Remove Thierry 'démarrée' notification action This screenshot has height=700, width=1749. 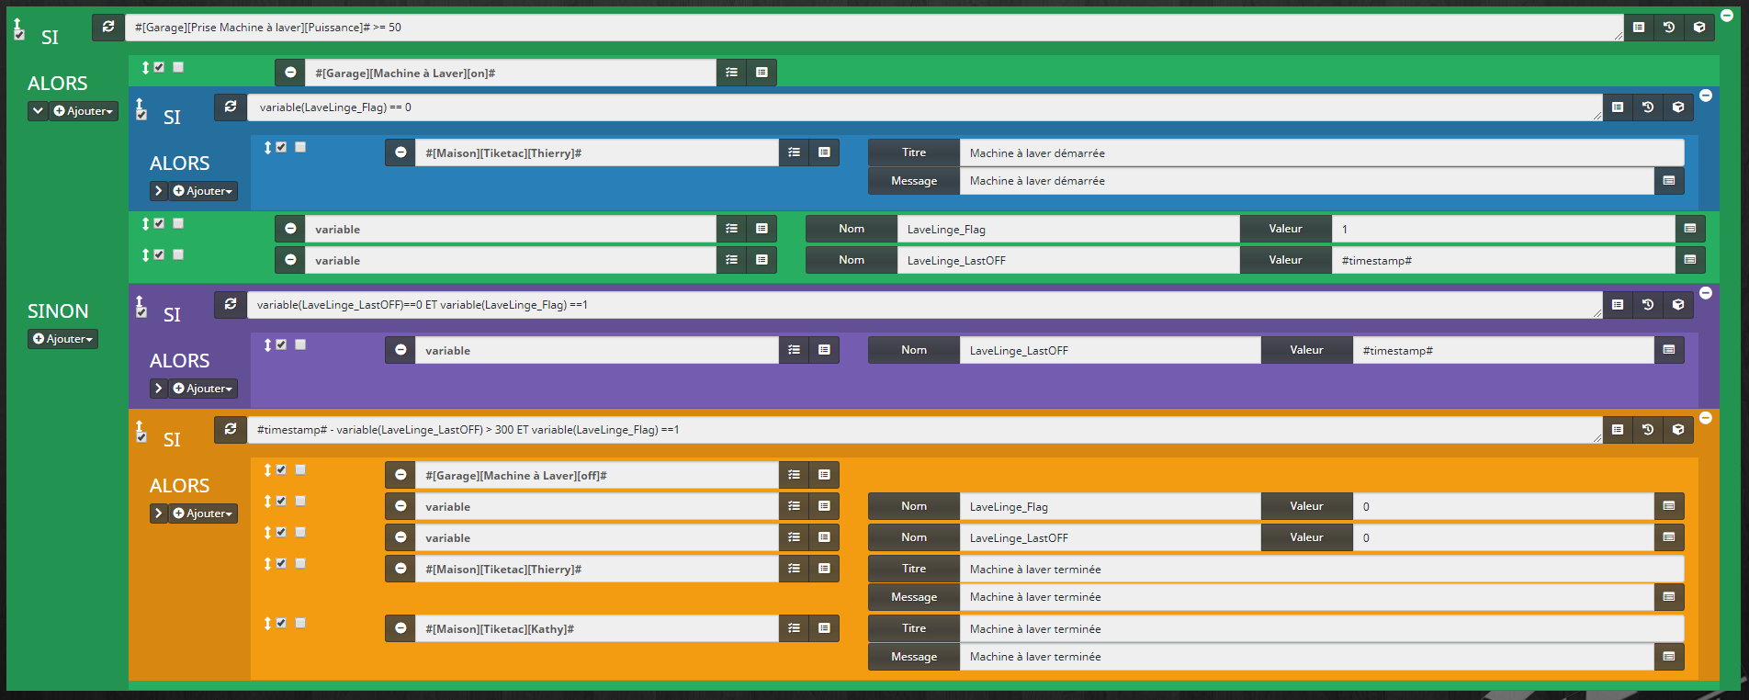401,152
